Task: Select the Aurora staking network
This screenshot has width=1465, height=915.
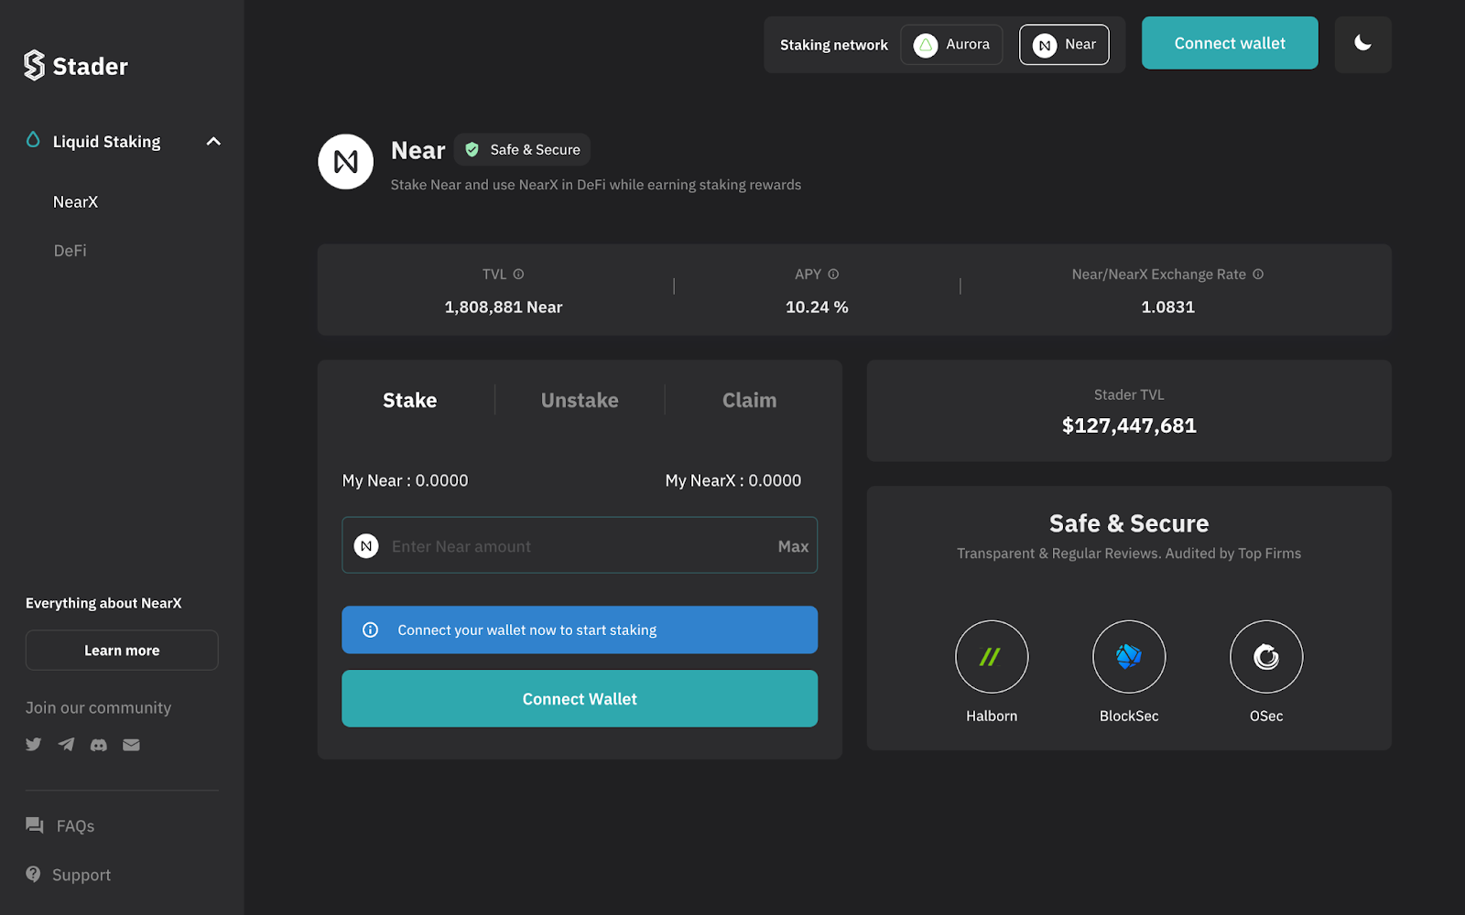Action: coord(951,45)
